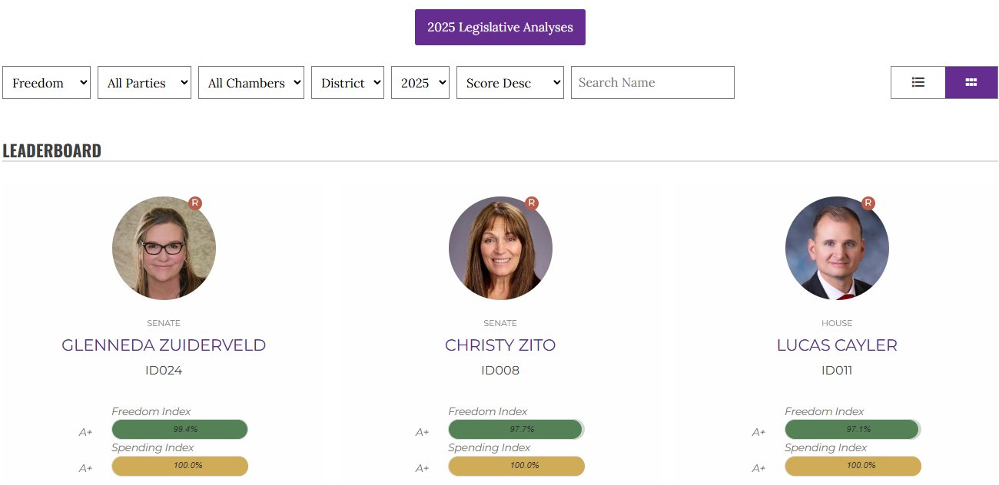Open Lucas Cayler's profile link
The height and width of the screenshot is (485, 999).
[837, 345]
